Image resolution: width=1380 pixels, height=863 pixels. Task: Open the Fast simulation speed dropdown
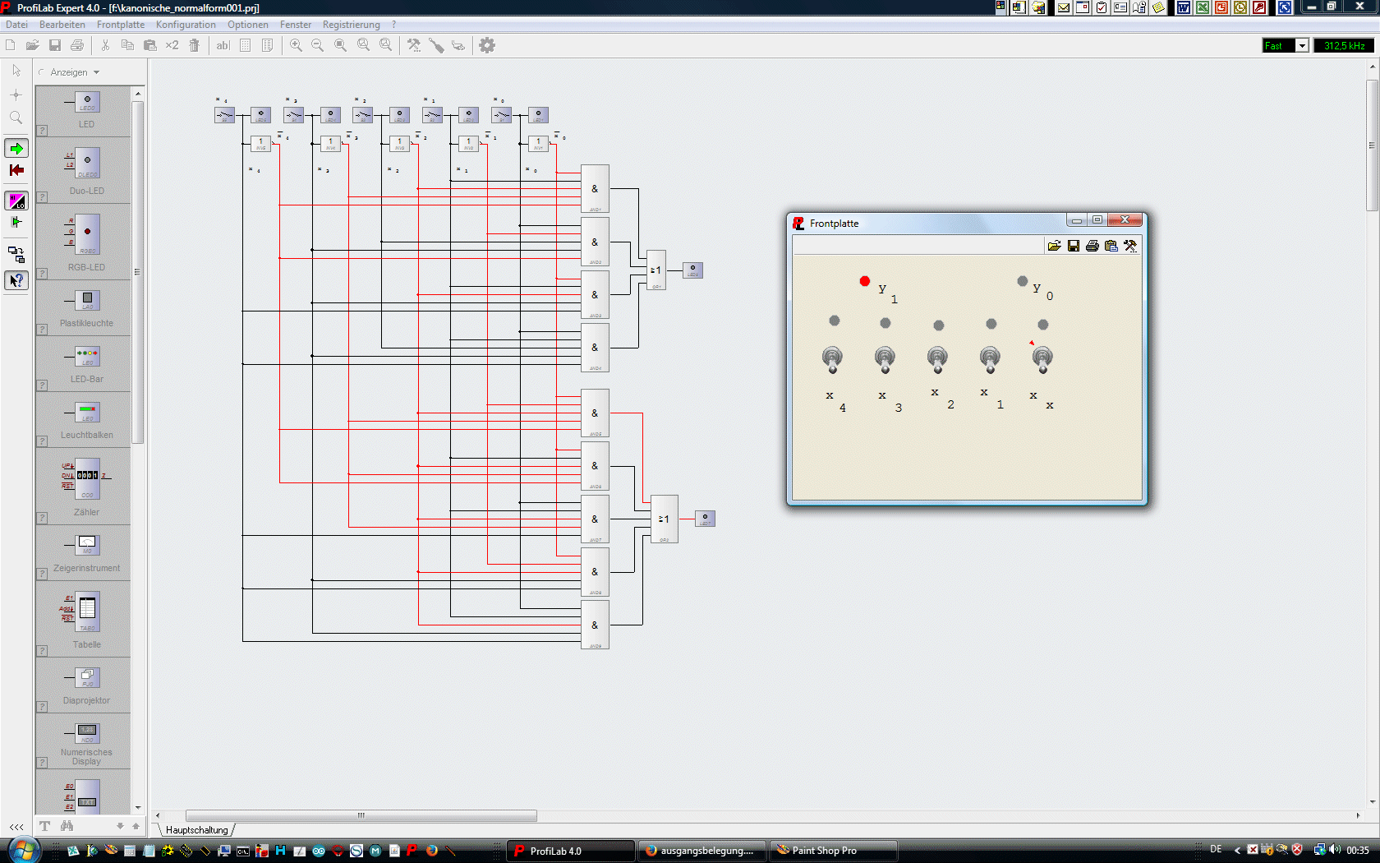pos(1302,46)
